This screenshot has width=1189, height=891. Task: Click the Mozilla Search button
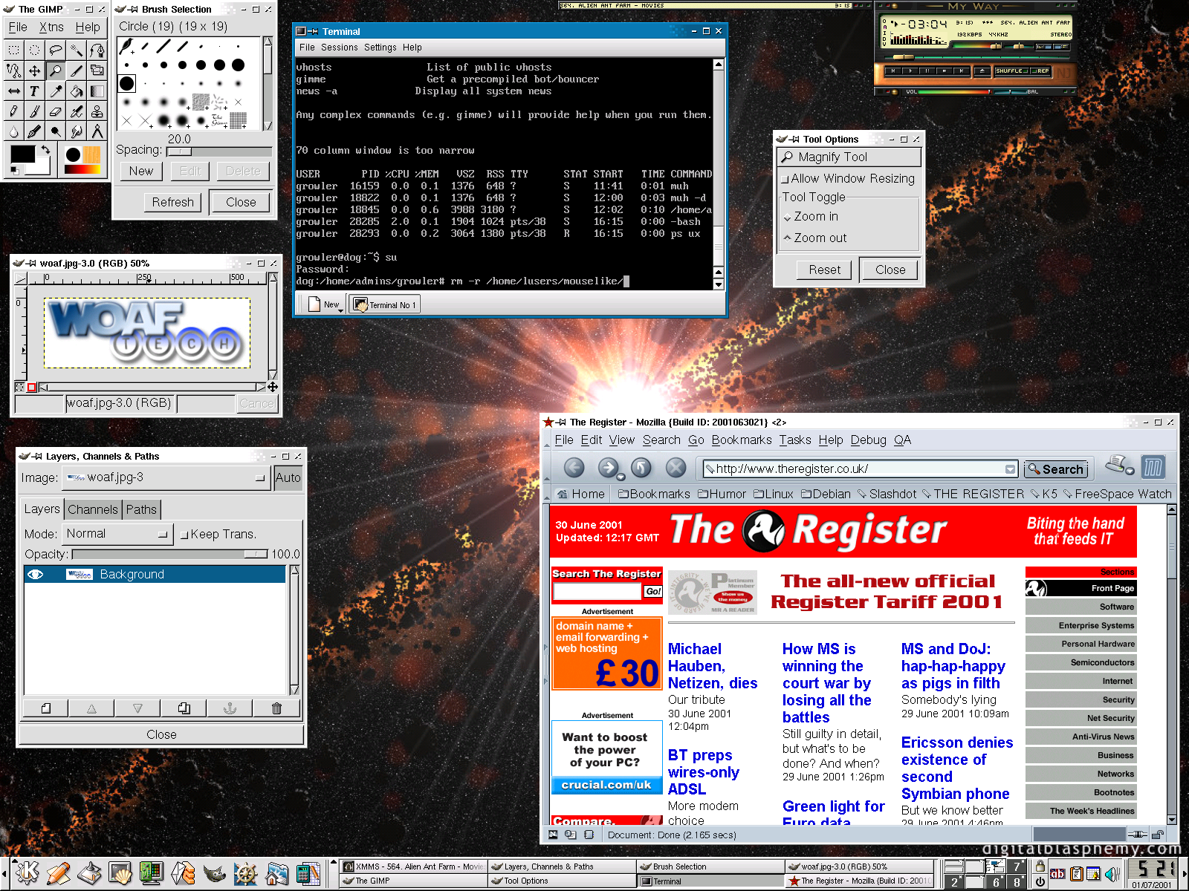(x=1056, y=469)
